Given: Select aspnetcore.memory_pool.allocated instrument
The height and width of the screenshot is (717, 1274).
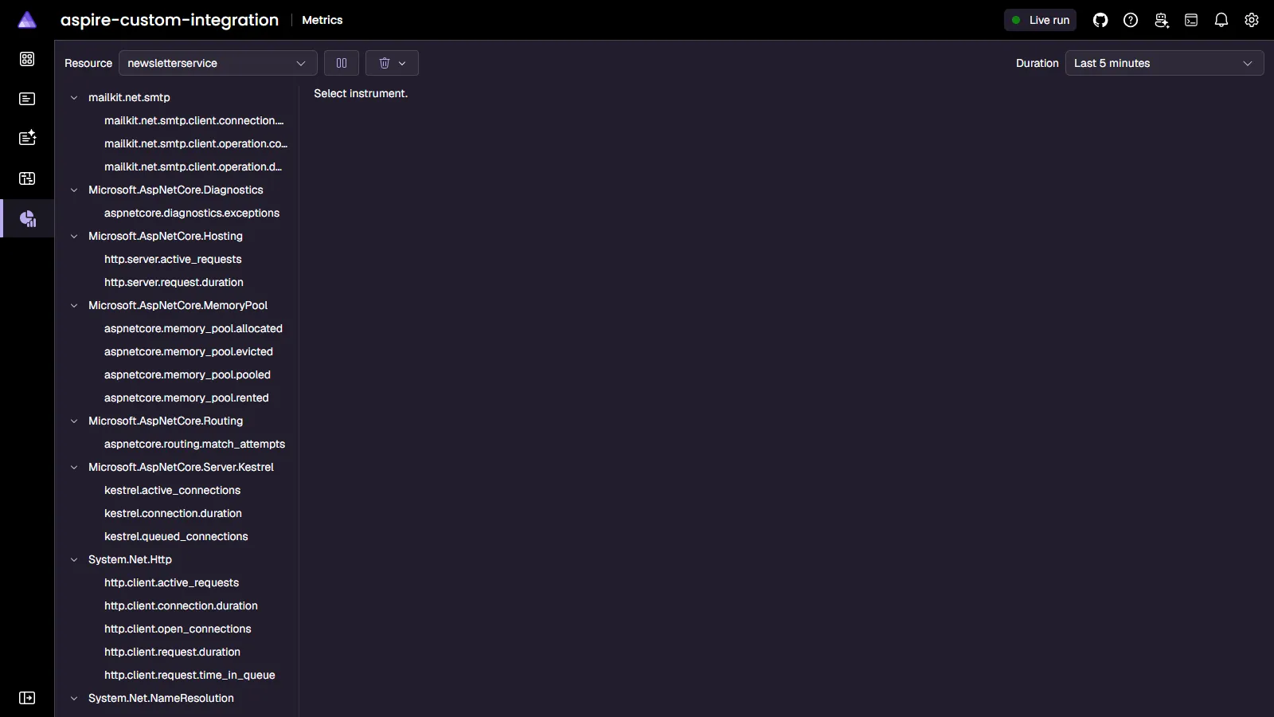Looking at the screenshot, I should click(193, 328).
